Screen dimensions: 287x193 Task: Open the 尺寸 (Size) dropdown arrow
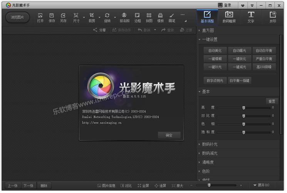(84, 18)
